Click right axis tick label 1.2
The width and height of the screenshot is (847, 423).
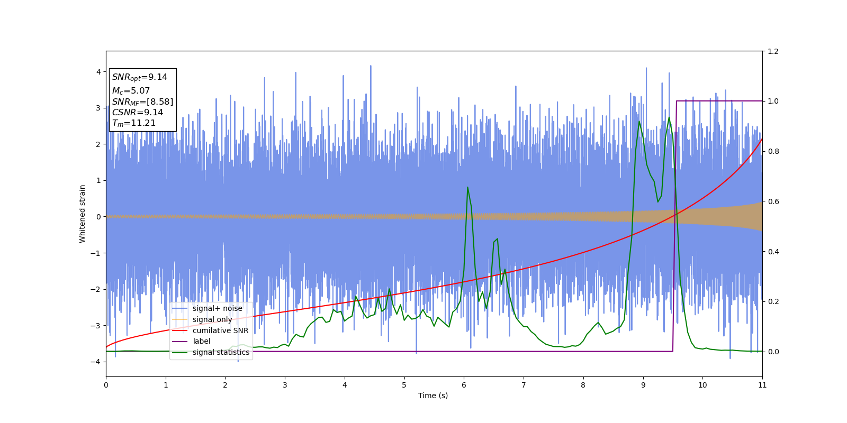coord(773,51)
